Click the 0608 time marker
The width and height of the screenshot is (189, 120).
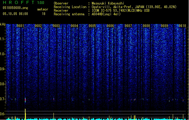click(x=146, y=26)
